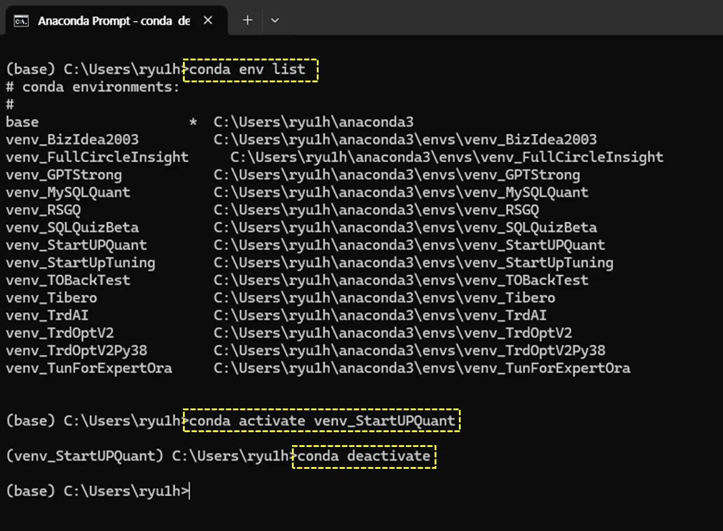Open a new terminal tab
This screenshot has height=531, width=723.
point(248,20)
